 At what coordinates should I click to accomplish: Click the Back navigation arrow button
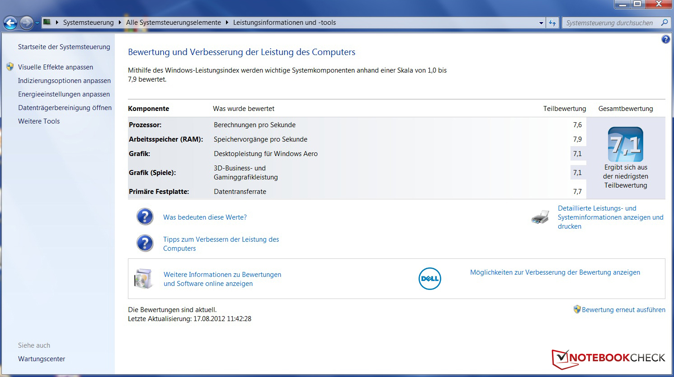coord(10,23)
